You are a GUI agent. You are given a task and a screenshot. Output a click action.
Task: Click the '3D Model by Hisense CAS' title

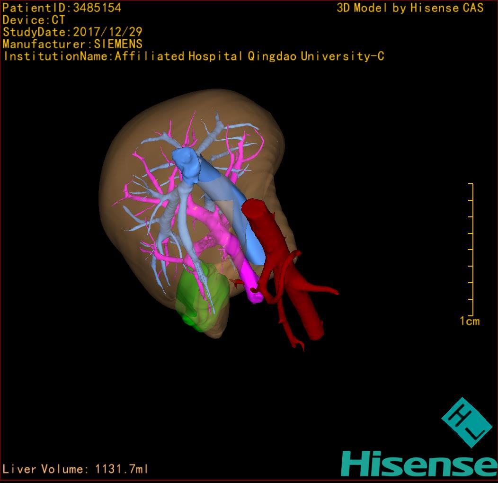pos(410,8)
